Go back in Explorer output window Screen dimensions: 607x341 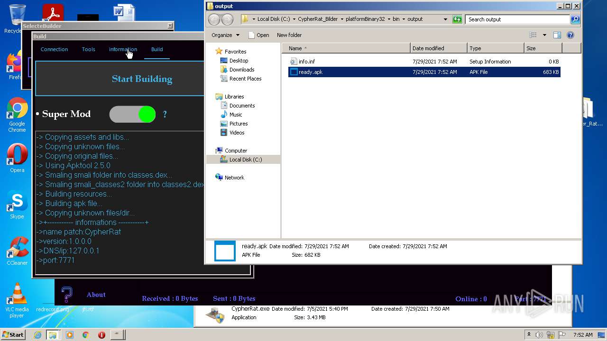point(214,19)
